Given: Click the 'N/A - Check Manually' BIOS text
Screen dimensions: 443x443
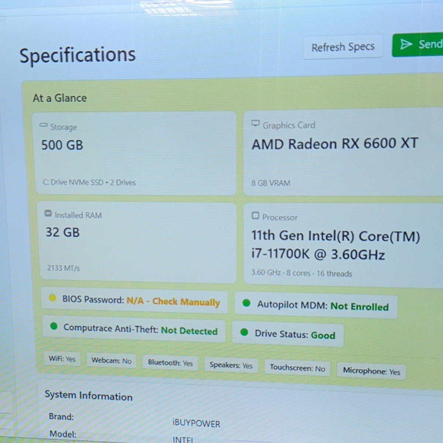Looking at the screenshot, I should click(173, 301).
